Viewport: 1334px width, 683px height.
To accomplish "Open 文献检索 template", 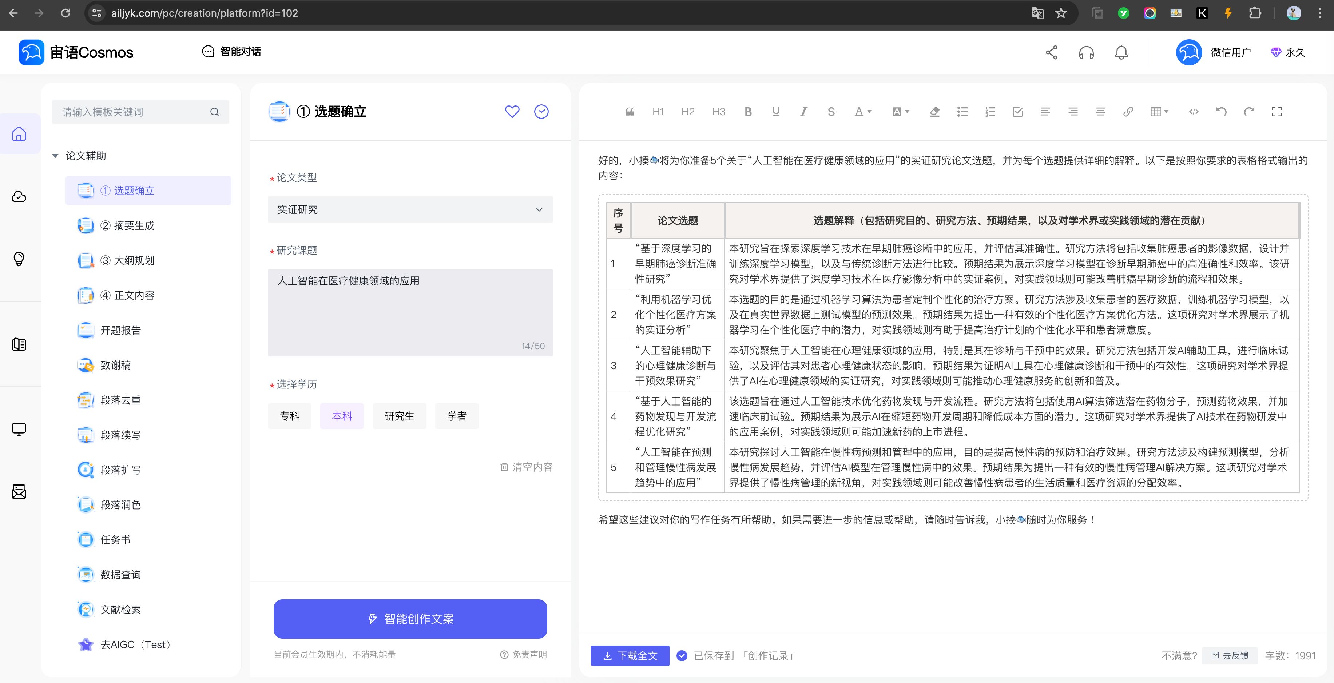I will tap(148, 610).
